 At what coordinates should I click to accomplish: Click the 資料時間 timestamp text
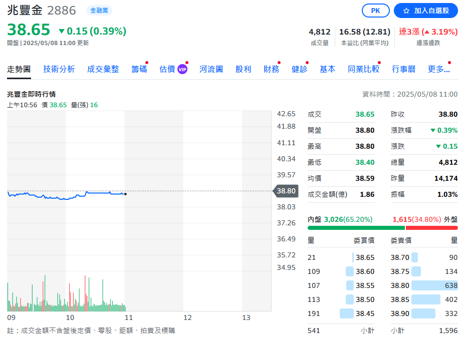410,94
